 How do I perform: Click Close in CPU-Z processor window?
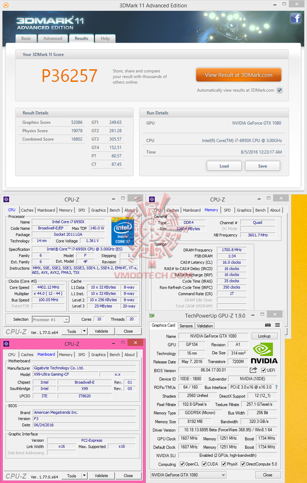128,331
